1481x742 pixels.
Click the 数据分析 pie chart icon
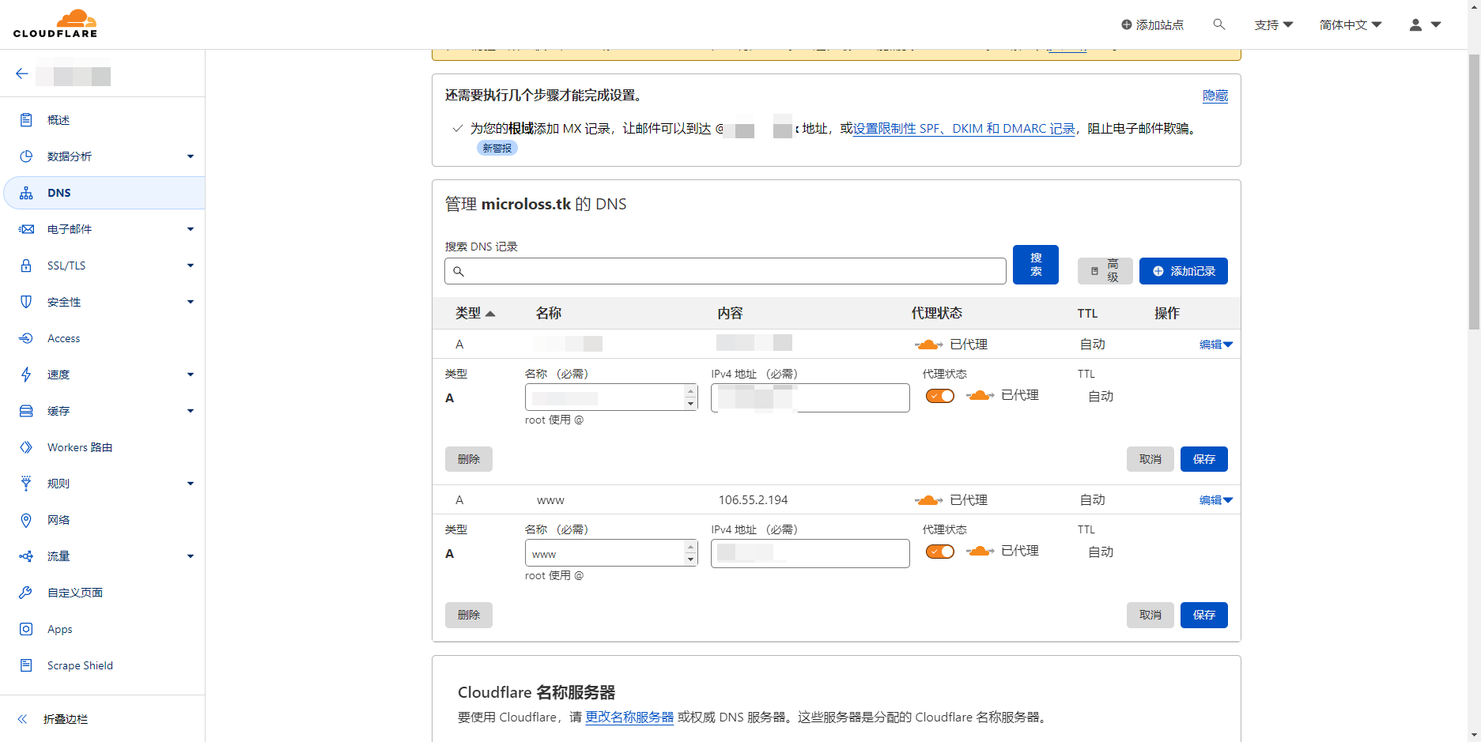point(26,156)
